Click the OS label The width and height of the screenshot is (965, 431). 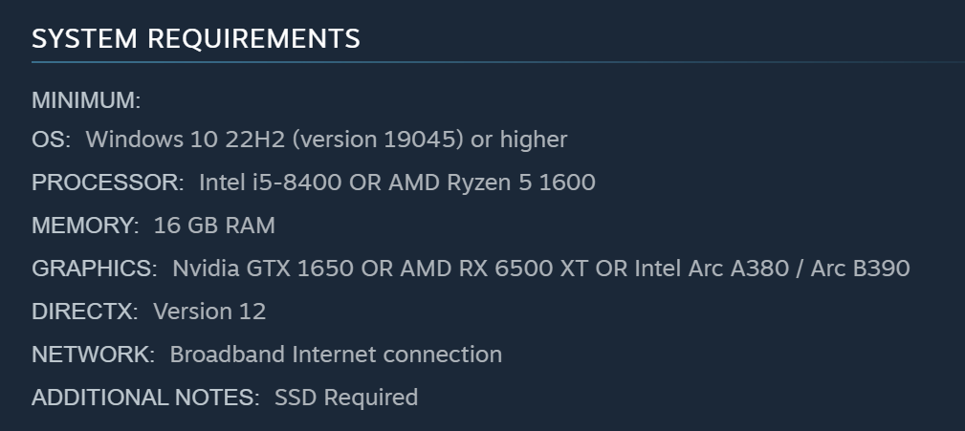coord(51,140)
